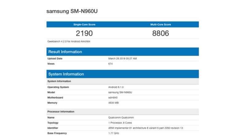The image size is (246, 138).
Task: Select the Single-Core Score header
Action: point(84,25)
